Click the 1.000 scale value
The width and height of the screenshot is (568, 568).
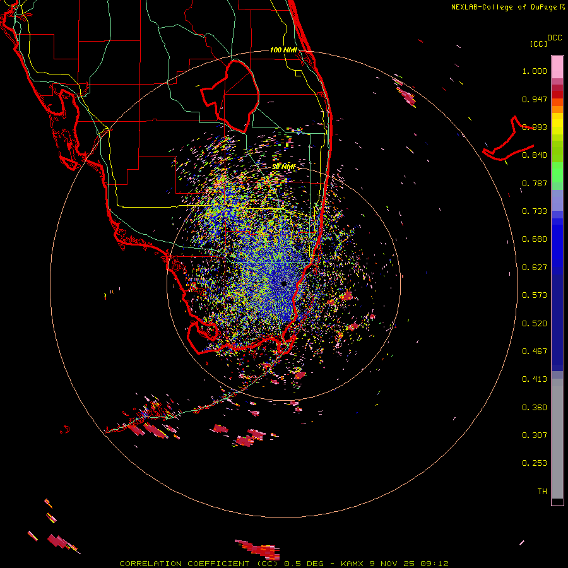pos(535,71)
